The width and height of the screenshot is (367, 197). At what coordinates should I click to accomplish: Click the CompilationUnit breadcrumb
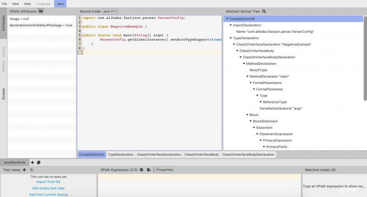[x=91, y=155]
